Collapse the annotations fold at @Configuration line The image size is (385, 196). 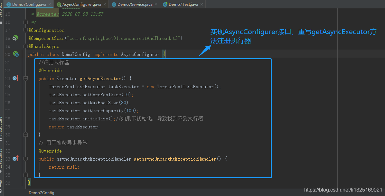pos(25,30)
